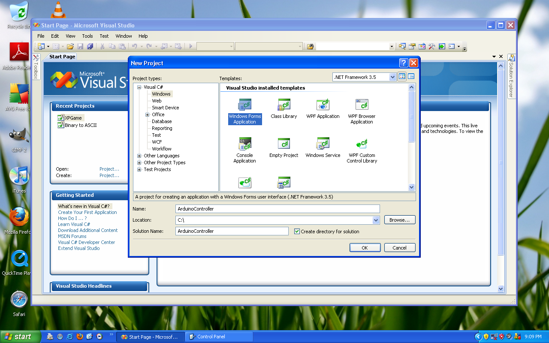Image resolution: width=549 pixels, height=343 pixels.
Task: Select the Reporting project type
Action: tap(162, 128)
